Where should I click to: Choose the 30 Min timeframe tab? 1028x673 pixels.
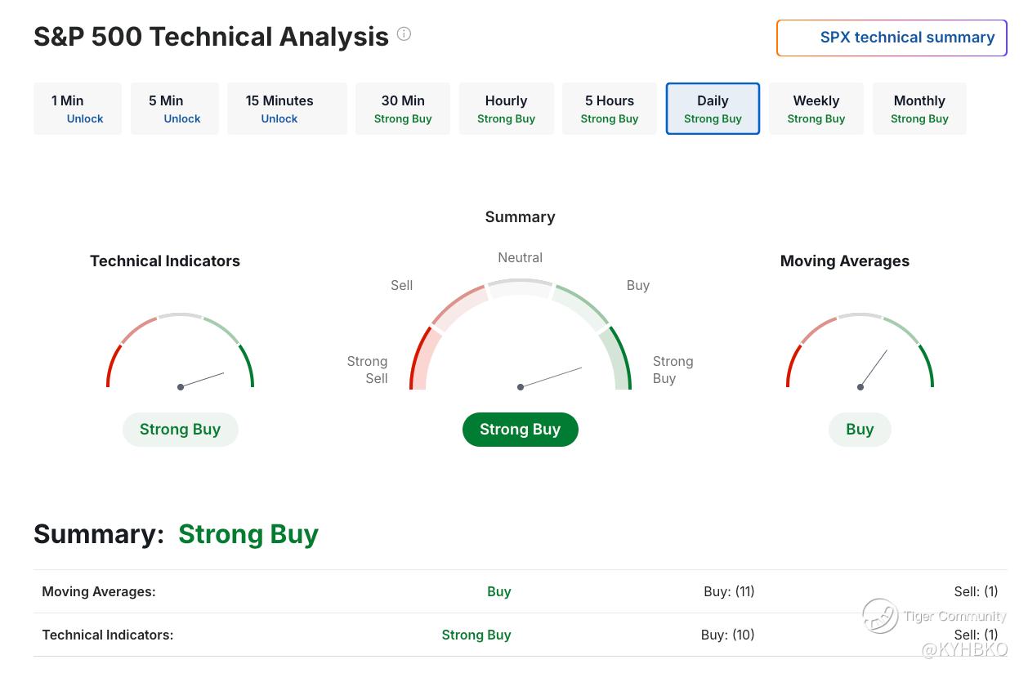403,109
